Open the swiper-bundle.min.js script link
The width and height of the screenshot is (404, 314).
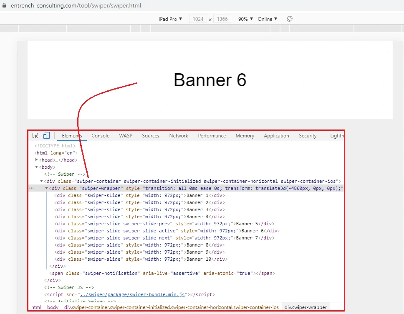pos(132,294)
